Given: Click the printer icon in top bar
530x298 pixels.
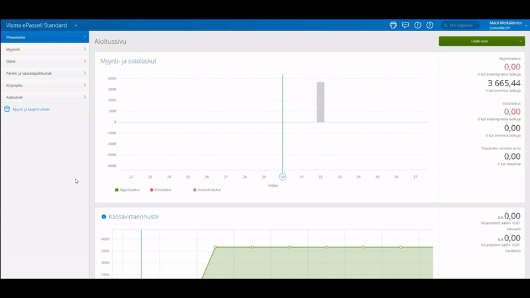Looking at the screenshot, I should point(393,25).
